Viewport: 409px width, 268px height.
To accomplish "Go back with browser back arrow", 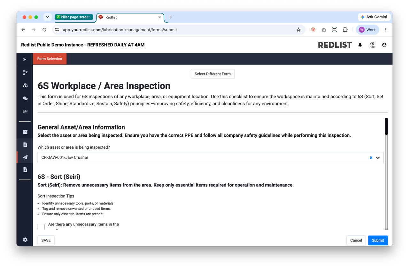I will 23,30.
